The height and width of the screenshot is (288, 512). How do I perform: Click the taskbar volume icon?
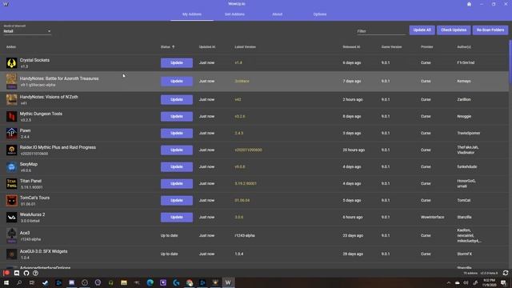tap(466, 282)
